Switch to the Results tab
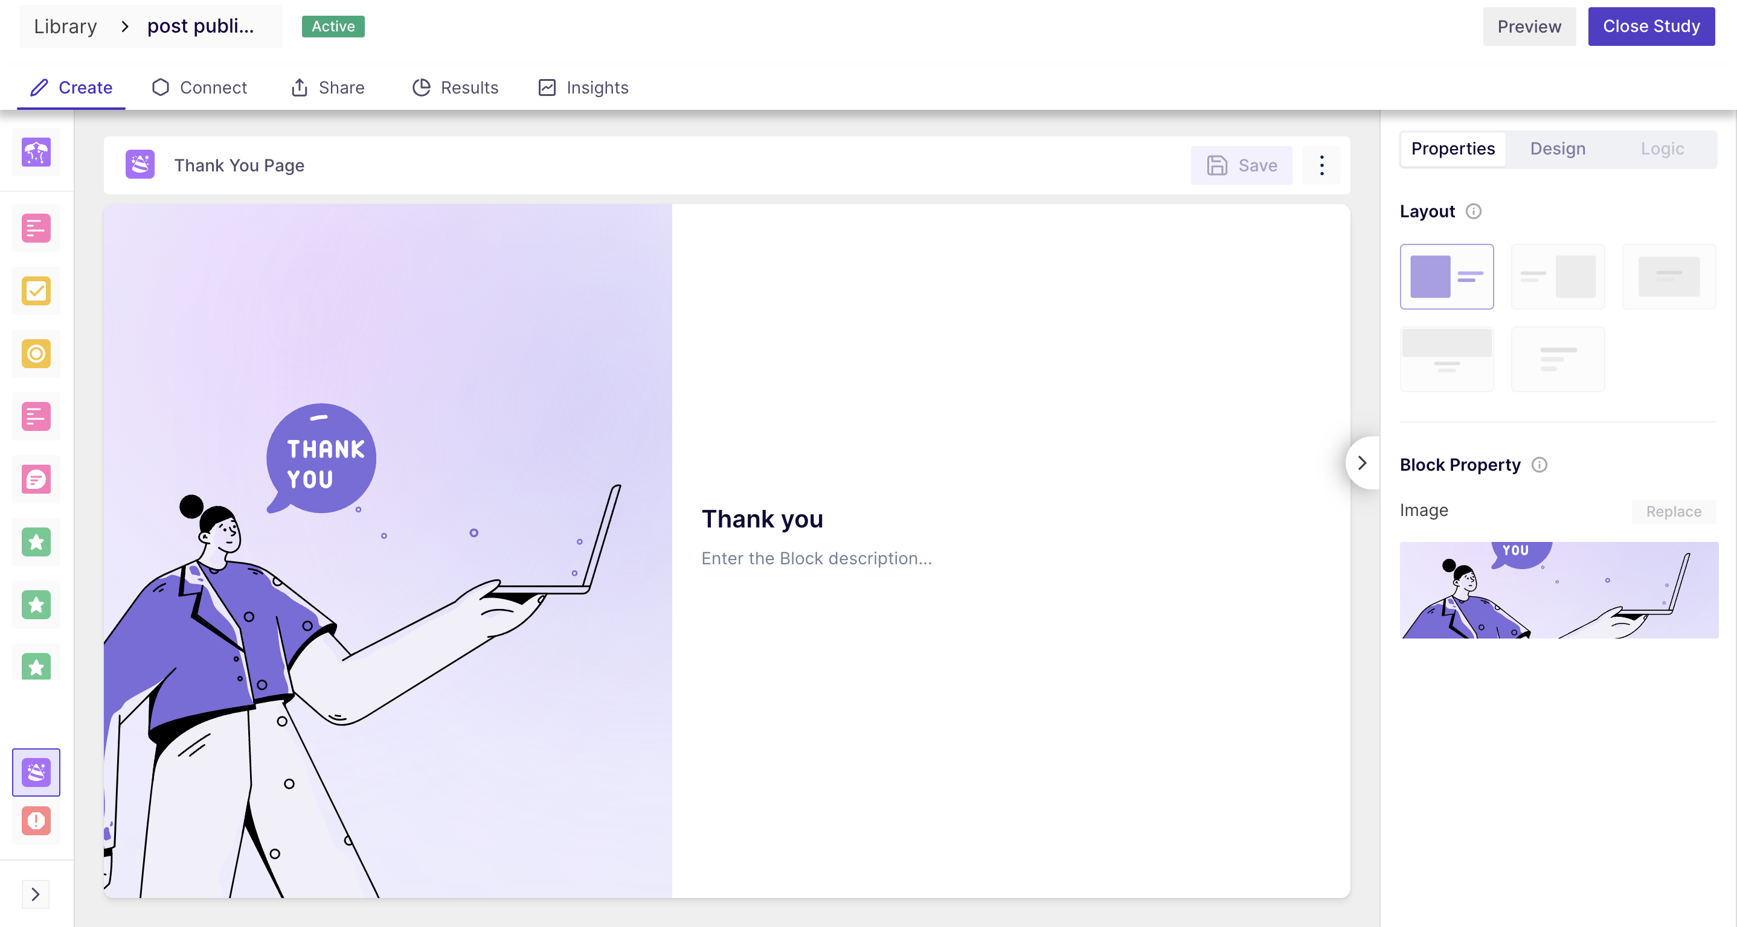 point(455,88)
